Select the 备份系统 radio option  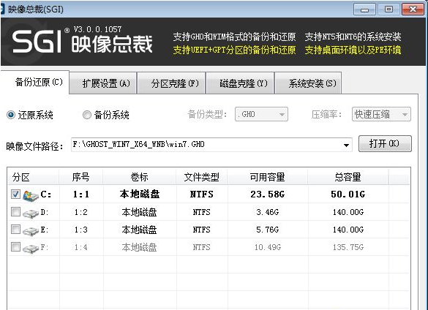(x=87, y=115)
